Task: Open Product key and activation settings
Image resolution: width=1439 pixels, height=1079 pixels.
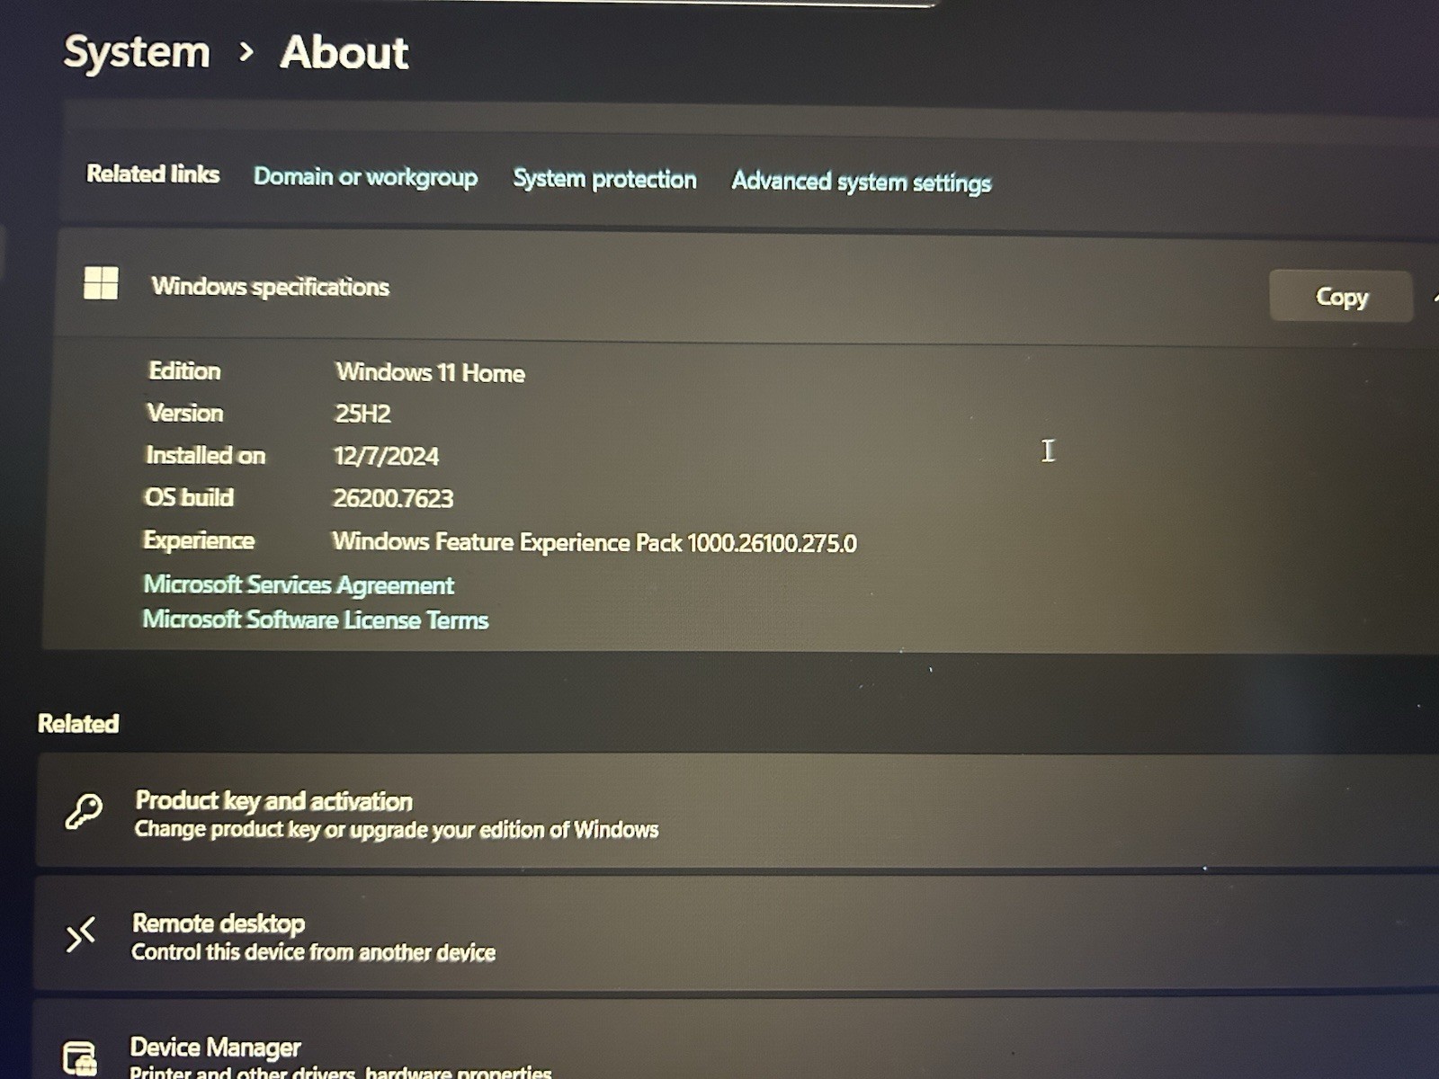Action: 737,811
